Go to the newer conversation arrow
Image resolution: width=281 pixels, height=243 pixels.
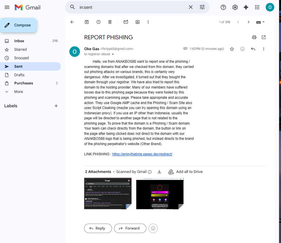click(238, 22)
